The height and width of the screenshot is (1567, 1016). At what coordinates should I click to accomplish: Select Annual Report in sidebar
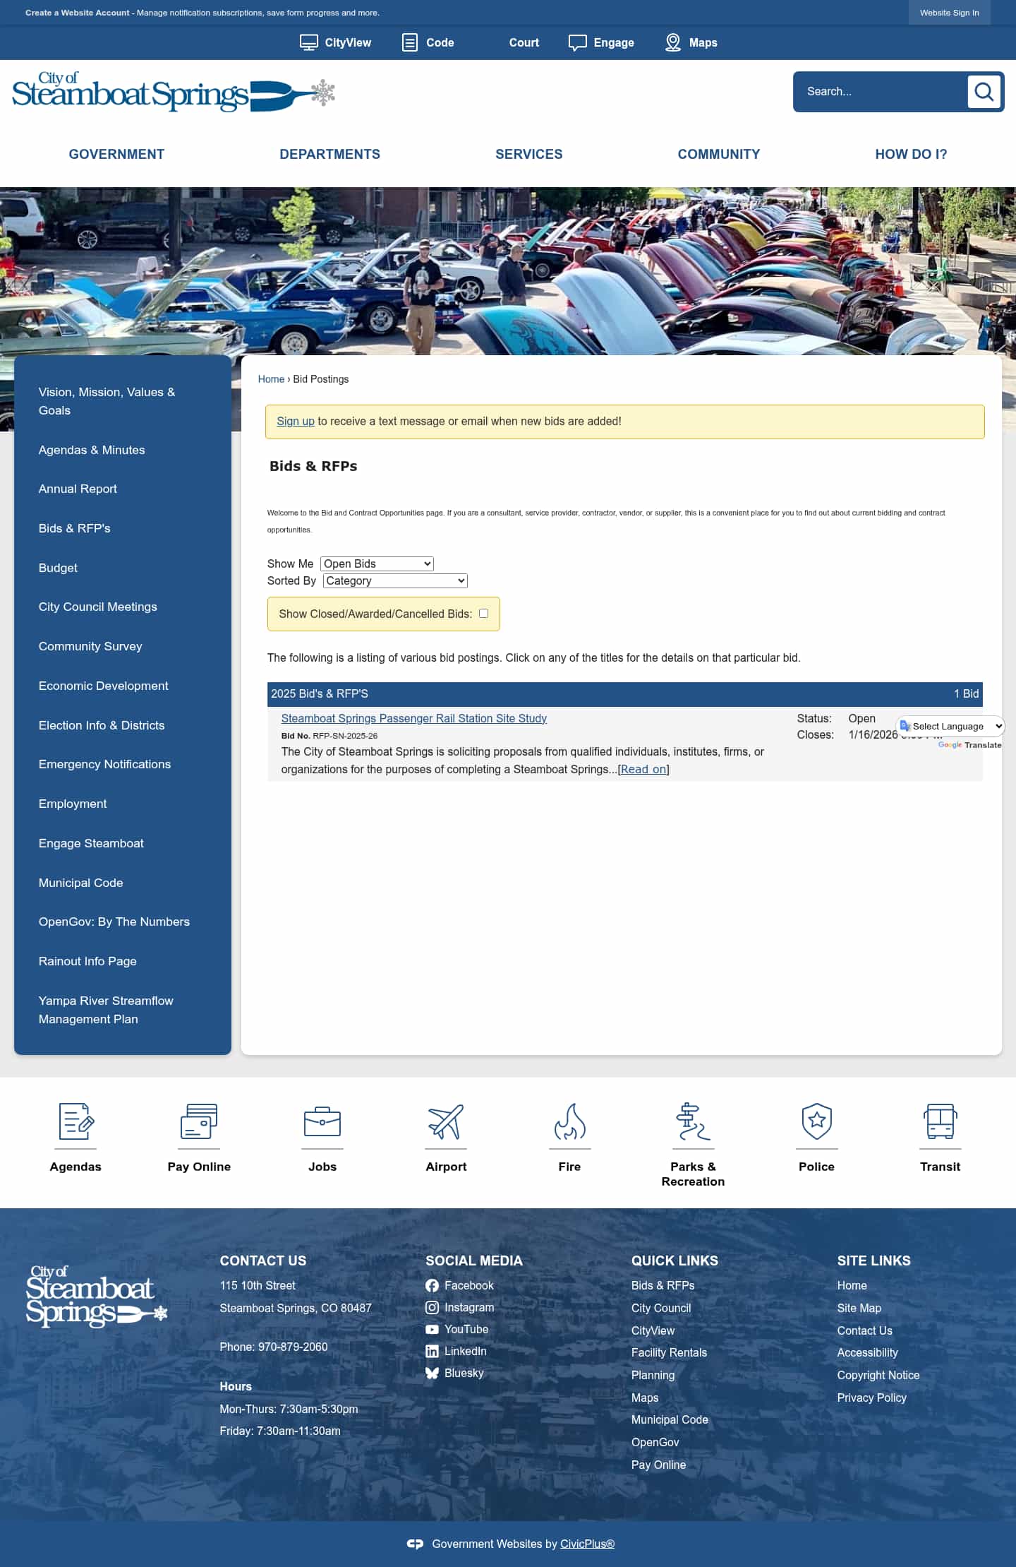point(78,489)
